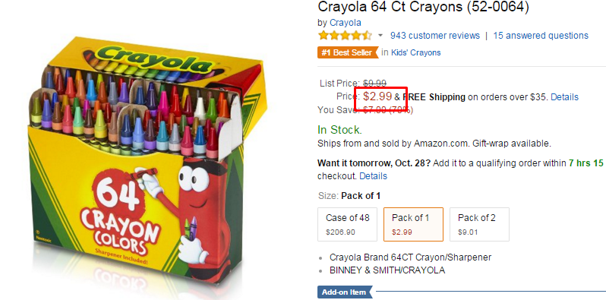
Task: Open free shipping Details link
Action: point(564,97)
